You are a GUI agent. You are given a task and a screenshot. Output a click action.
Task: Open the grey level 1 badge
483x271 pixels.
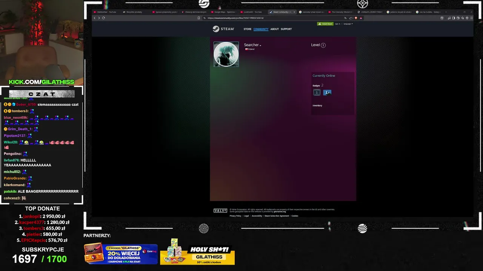tap(317, 93)
